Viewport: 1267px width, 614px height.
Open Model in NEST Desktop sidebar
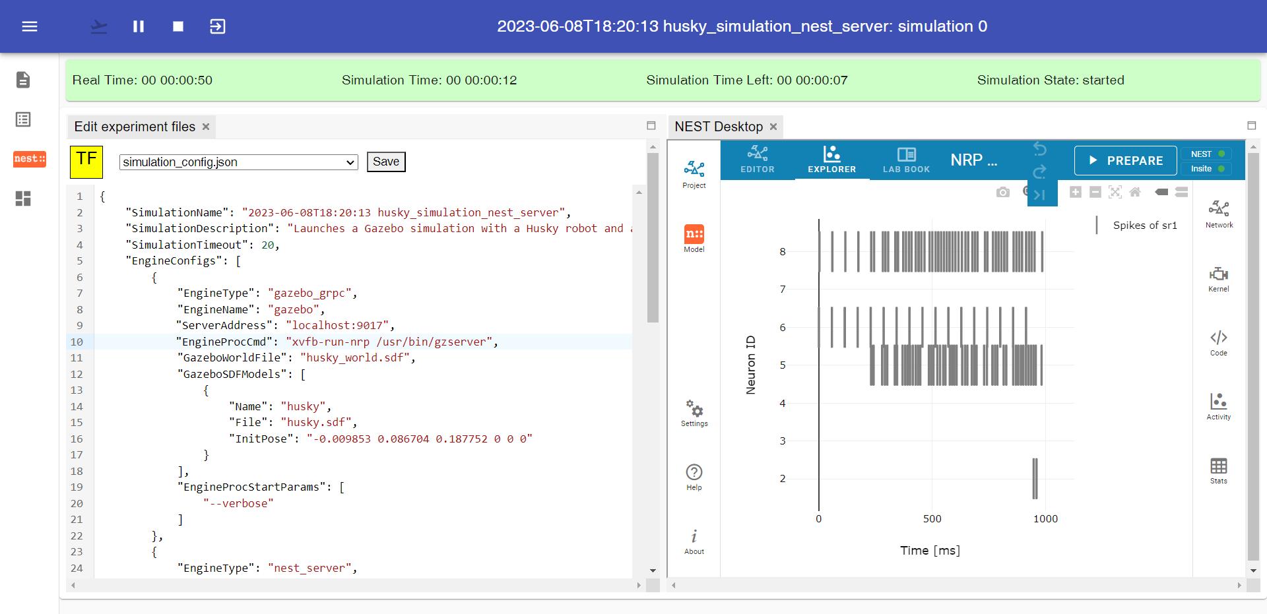pyautogui.click(x=694, y=239)
